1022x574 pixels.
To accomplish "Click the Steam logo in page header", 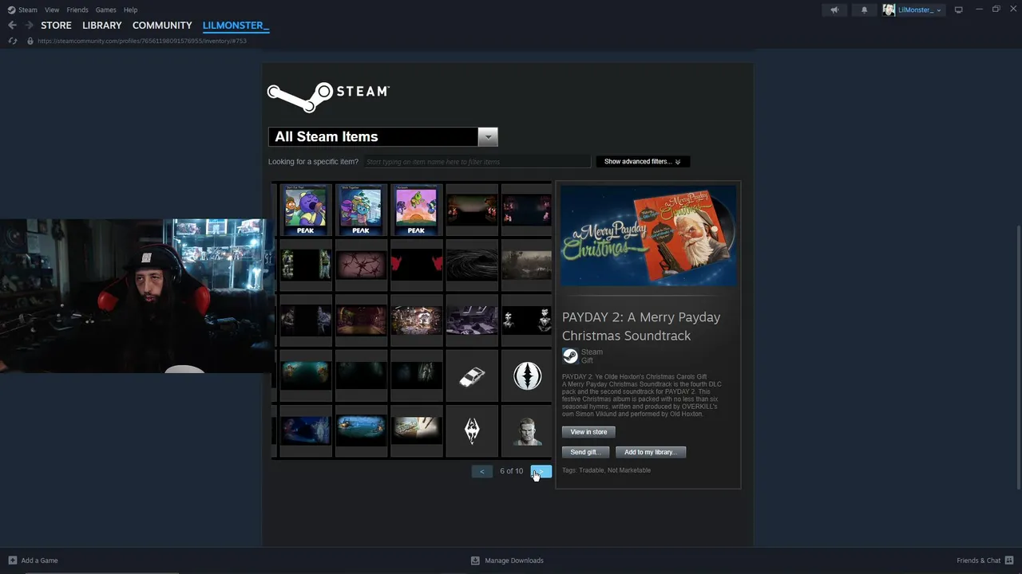I will [328, 96].
